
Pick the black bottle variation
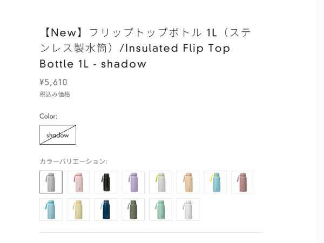coord(106,182)
